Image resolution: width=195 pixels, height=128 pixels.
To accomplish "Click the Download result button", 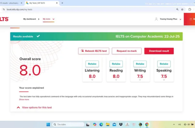I will click(x=159, y=51).
